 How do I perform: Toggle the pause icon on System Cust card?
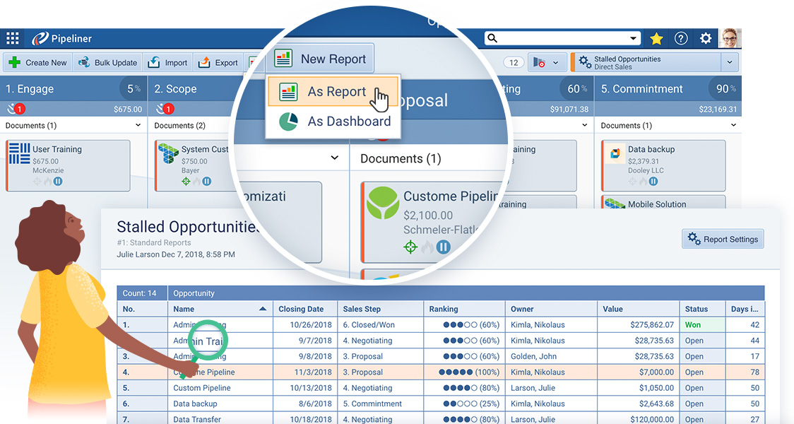click(x=206, y=182)
